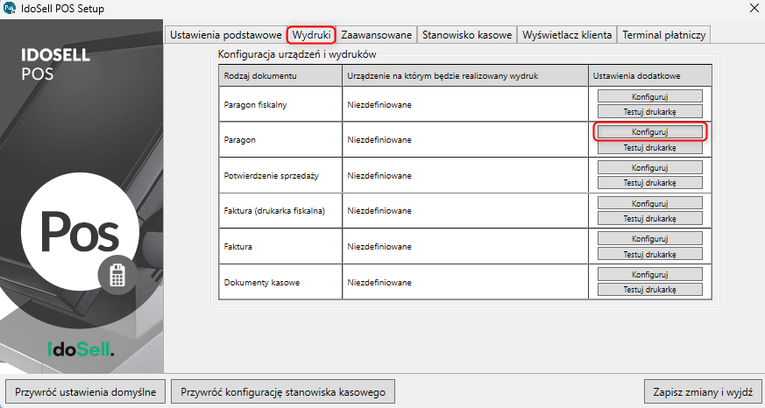The height and width of the screenshot is (408, 765).
Task: Click the Rodzaj dokumentu column header
Action: coord(280,75)
